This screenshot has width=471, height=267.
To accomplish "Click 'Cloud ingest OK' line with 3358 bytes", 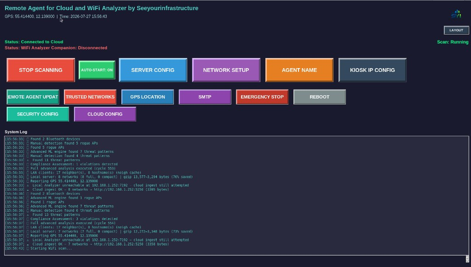I will 87,244.
